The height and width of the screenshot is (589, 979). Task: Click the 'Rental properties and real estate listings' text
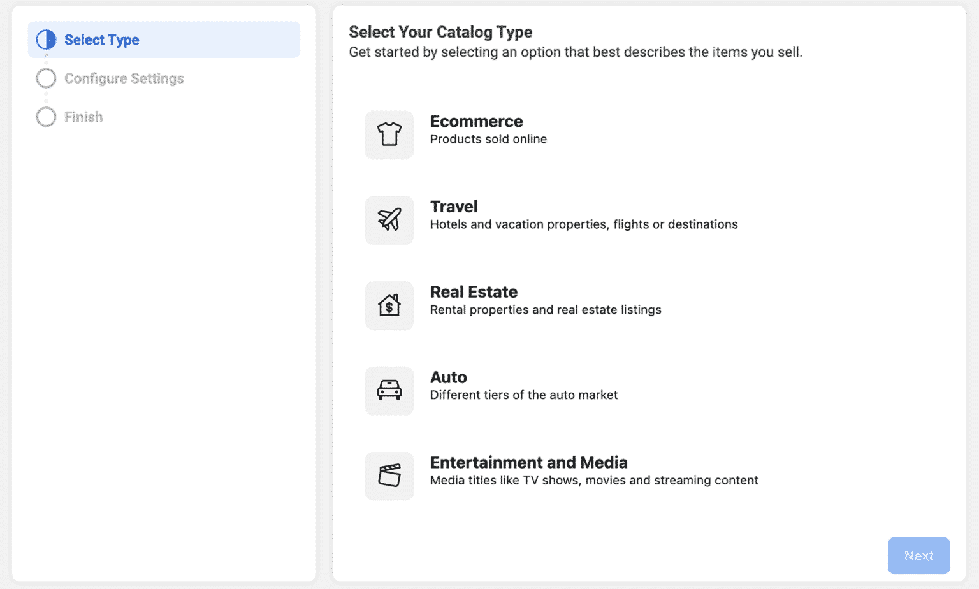pos(546,310)
